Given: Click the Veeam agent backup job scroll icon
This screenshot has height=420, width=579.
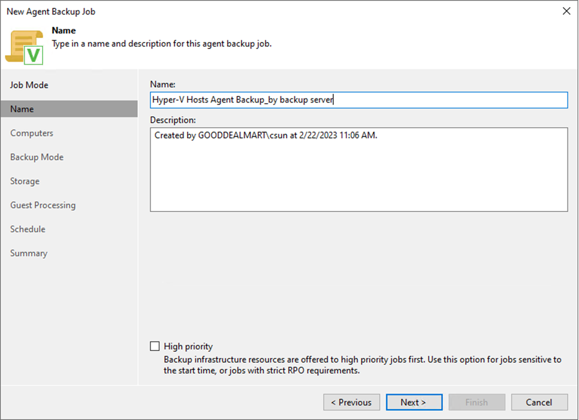Looking at the screenshot, I should 25,47.
